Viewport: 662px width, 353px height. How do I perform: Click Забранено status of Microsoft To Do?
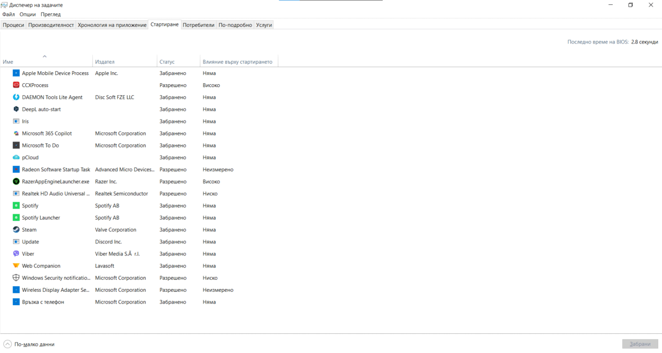[x=173, y=145]
